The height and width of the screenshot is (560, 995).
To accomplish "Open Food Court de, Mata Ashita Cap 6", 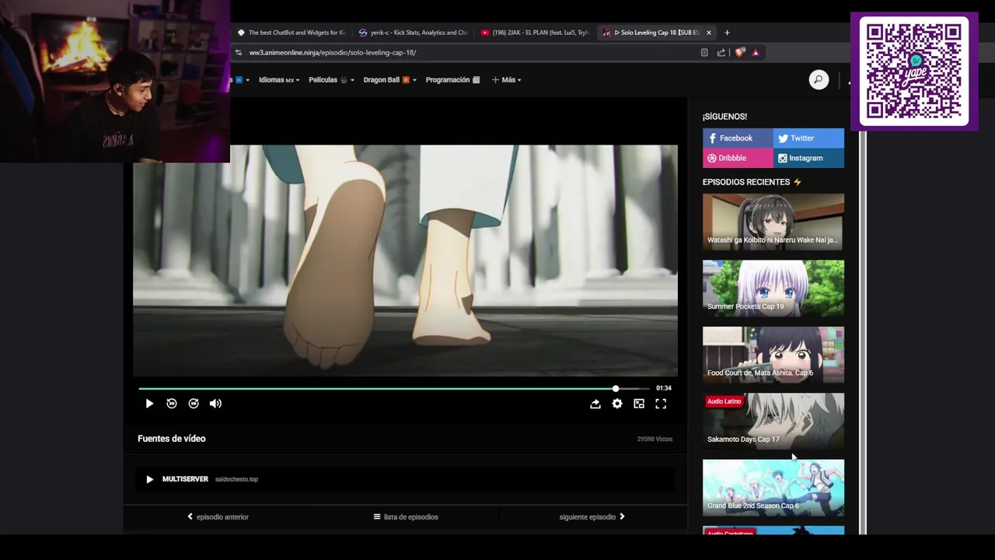I will (x=773, y=355).
